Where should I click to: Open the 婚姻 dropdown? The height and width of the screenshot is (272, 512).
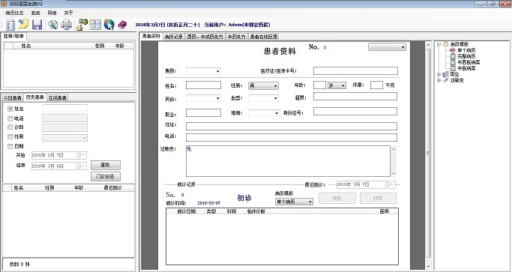coord(264,113)
